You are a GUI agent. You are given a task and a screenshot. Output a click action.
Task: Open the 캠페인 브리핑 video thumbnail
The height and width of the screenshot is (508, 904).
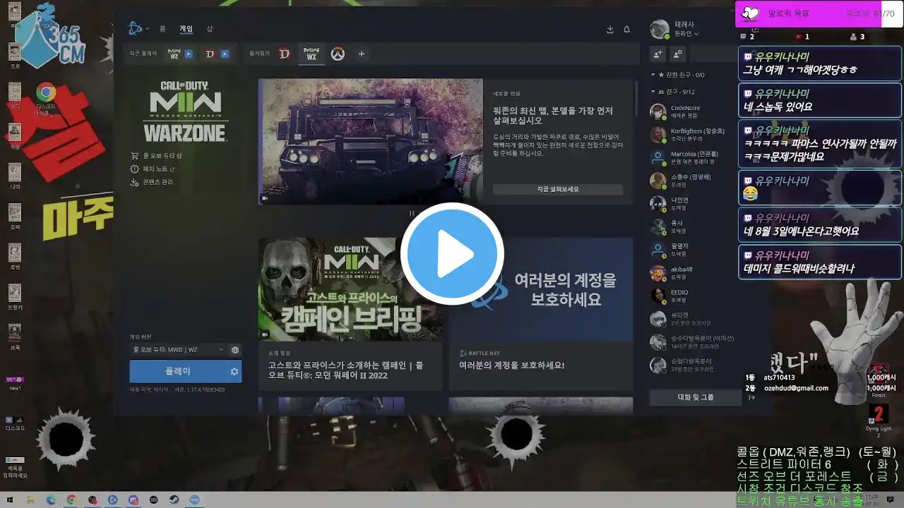tap(350, 289)
